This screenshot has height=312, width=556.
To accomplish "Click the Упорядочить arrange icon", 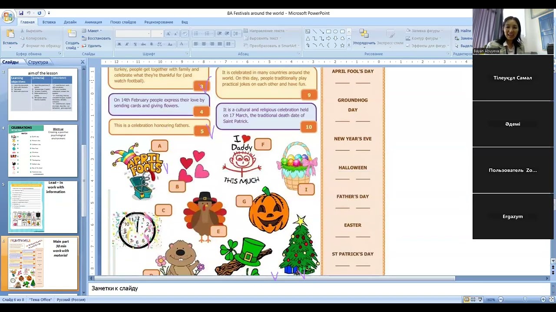I will (x=364, y=34).
